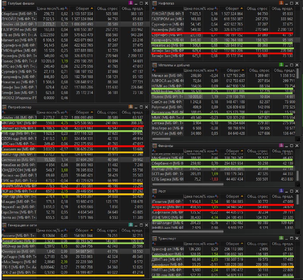Select the Лента ао row in Потребсектор
Viewport: 303px width, 280px height.
75,218
